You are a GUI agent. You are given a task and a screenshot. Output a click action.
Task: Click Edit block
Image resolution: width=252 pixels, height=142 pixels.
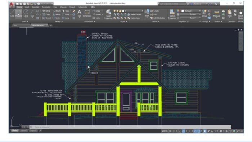(x=154, y=14)
